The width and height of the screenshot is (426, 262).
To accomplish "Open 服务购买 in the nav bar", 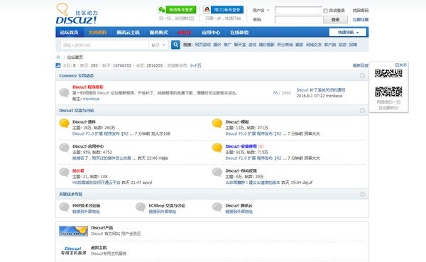I will point(158,33).
